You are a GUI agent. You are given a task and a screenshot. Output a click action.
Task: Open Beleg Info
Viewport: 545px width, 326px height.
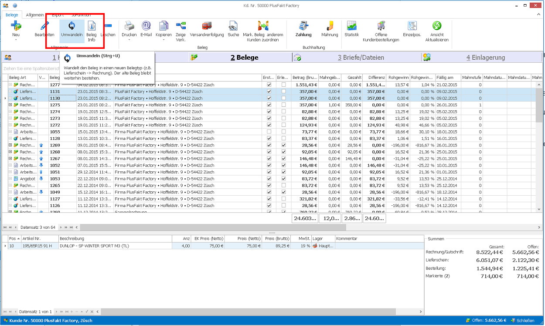click(x=91, y=27)
